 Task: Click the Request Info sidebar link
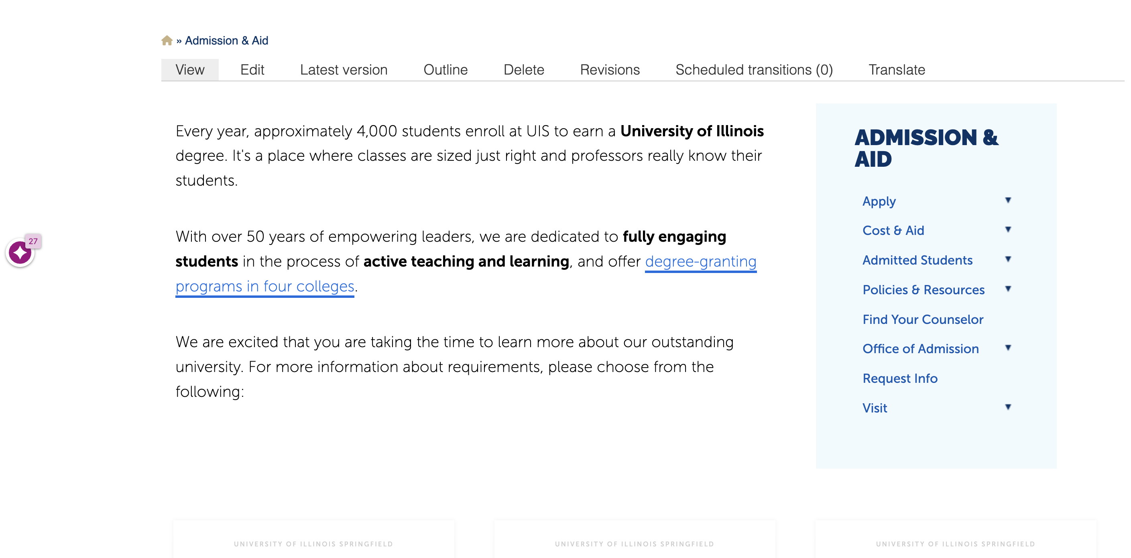(x=899, y=378)
